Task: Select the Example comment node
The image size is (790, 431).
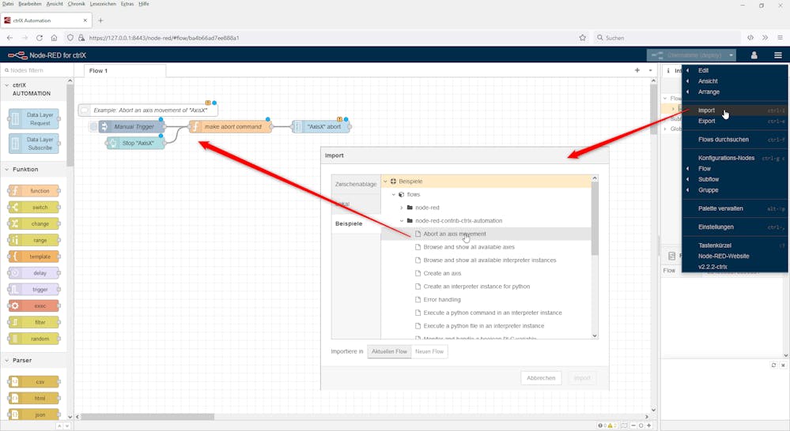Action: coord(149,111)
